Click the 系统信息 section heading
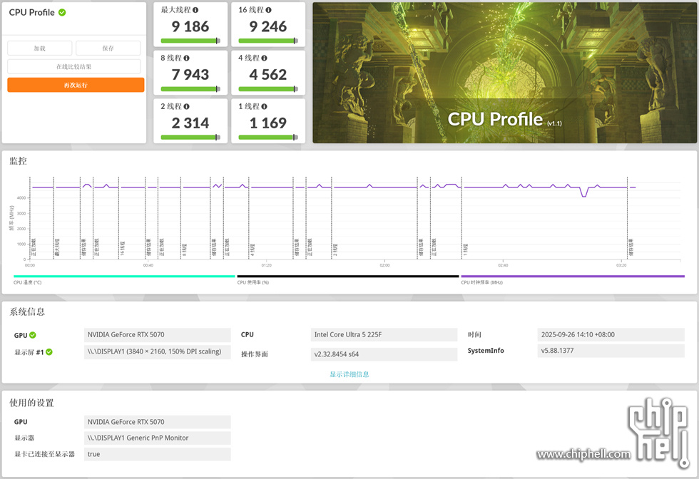Image resolution: width=699 pixels, height=479 pixels. click(27, 312)
